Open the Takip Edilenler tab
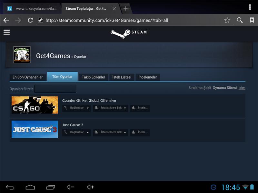Viewport: 258px width, 193px height. pyautogui.click(x=94, y=77)
